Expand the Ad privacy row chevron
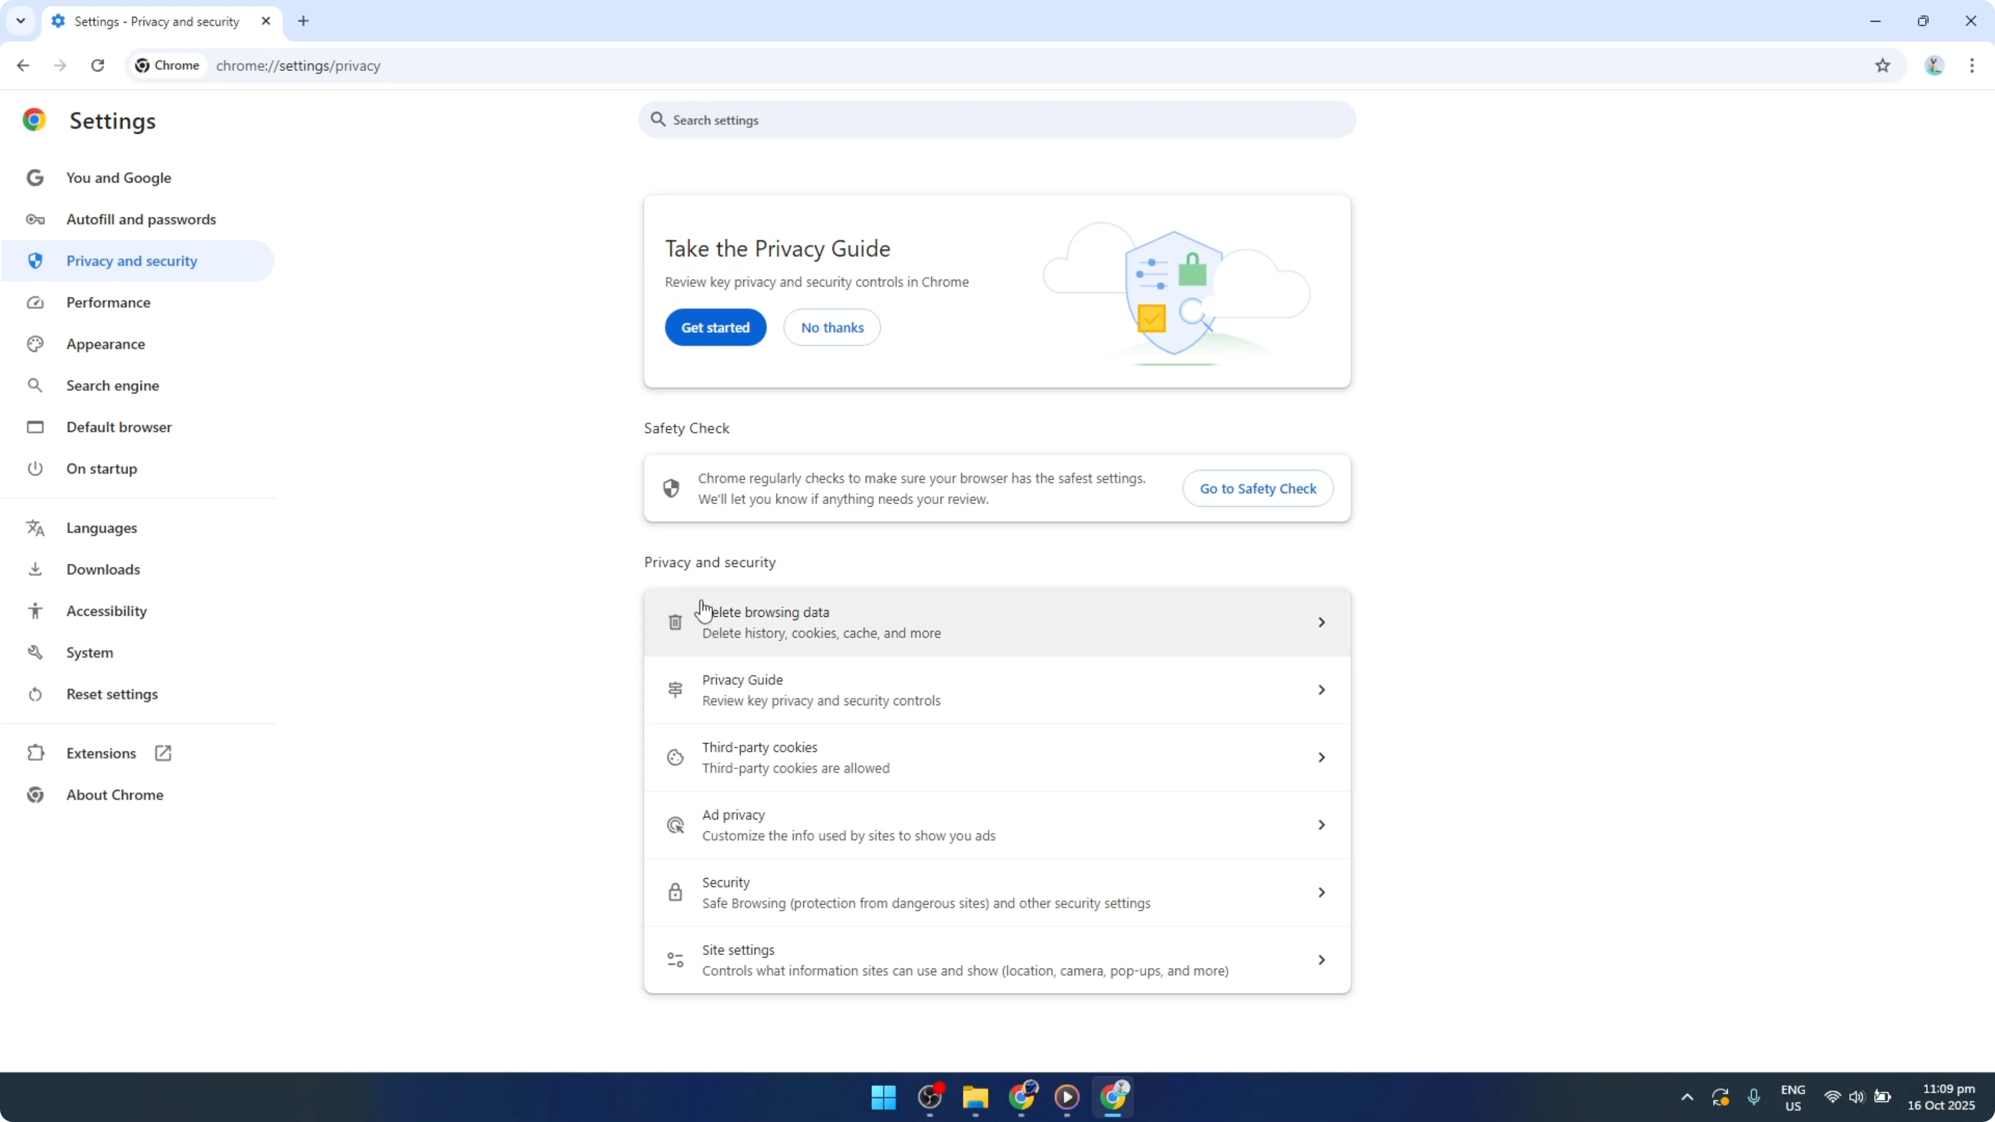The height and width of the screenshot is (1122, 1995). point(1321,824)
